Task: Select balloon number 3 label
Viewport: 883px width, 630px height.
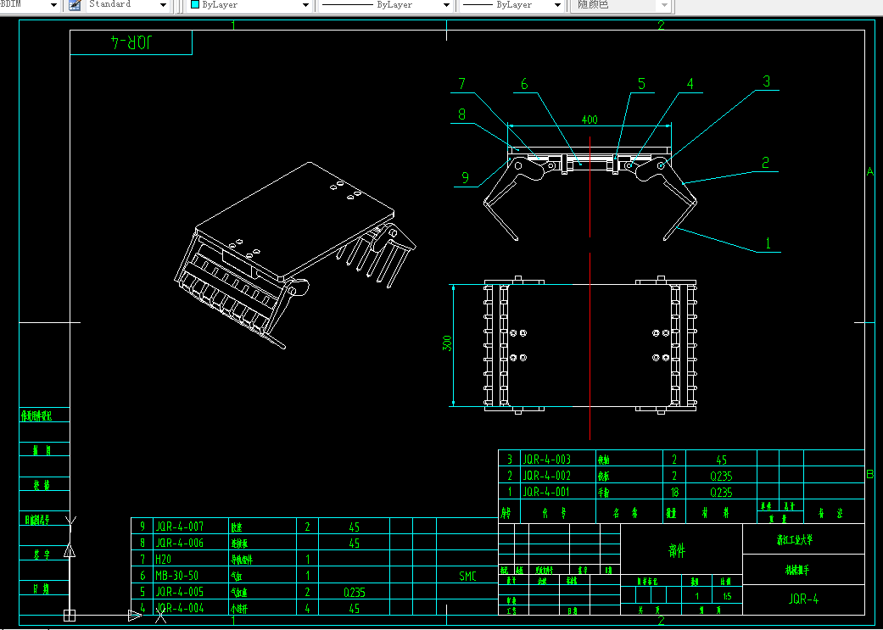Action: (x=767, y=81)
